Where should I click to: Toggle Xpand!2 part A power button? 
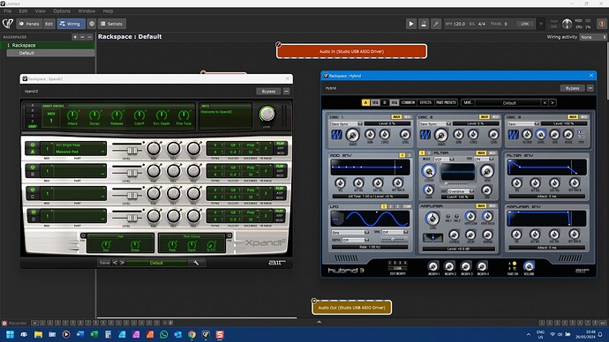pyautogui.click(x=33, y=145)
